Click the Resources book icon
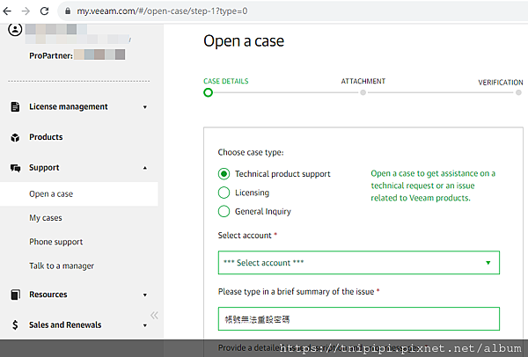Screen dimensions: 528x357 (x=15, y=295)
